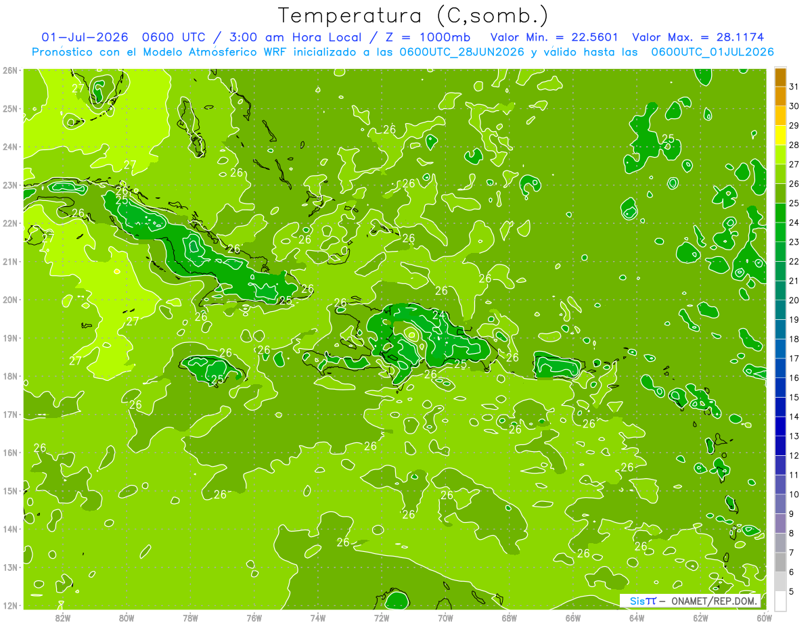812x627 pixels.
Task: Click the '25N' latitude axis label
Action: click(x=9, y=108)
